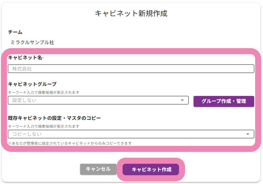Click the red required asterisk
This screenshot has width=263, height=184.
[x=43, y=57]
